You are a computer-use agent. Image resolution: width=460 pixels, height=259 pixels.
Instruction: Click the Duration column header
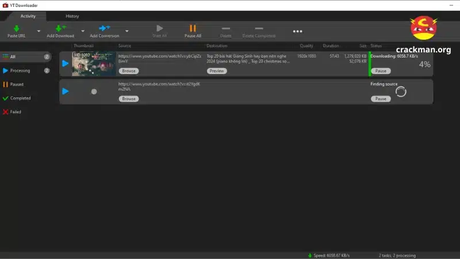click(x=331, y=46)
